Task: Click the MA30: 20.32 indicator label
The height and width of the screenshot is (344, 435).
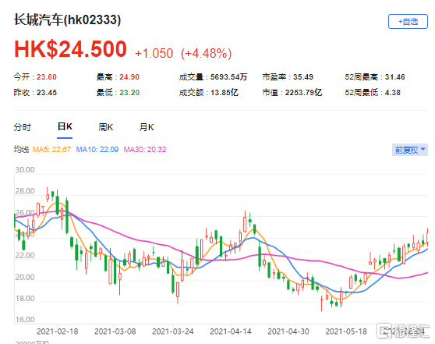Action: point(145,149)
